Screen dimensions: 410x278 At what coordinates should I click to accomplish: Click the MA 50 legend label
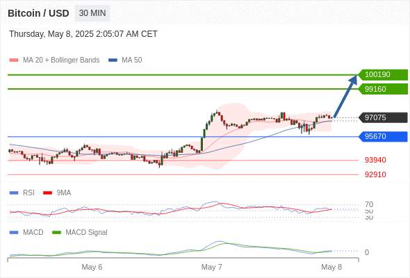coord(132,60)
